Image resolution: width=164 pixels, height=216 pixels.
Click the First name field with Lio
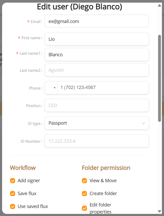pos(97,39)
